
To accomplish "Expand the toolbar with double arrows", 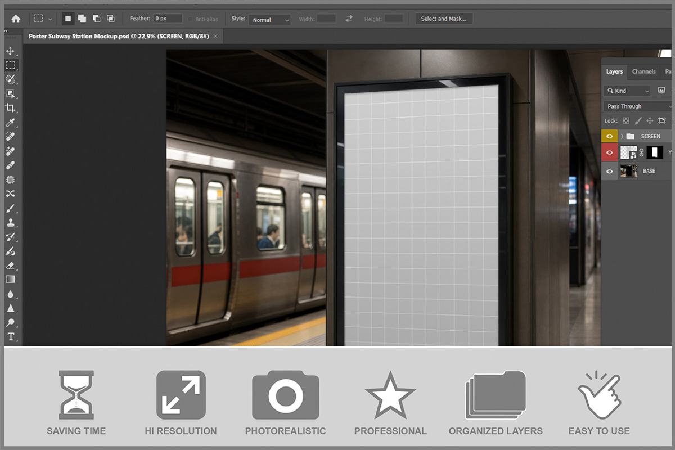I will (6, 31).
